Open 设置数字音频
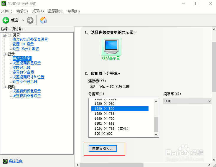Viewport: 216px width, 167px height. click(23, 72)
